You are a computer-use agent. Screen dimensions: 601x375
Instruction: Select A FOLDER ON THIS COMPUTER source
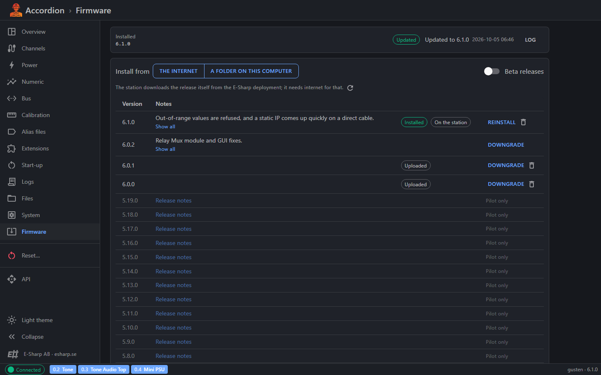coord(251,71)
